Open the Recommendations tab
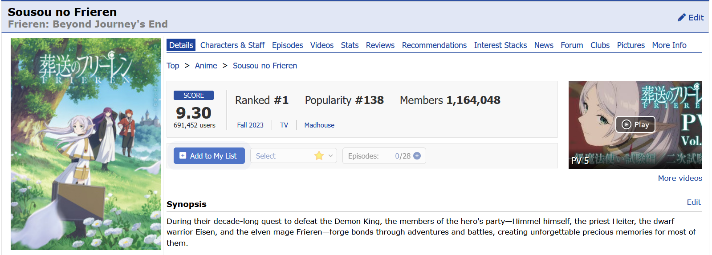This screenshot has width=712, height=255. (434, 45)
